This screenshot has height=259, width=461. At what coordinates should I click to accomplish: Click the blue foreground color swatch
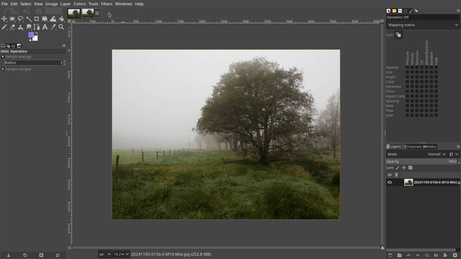pyautogui.click(x=31, y=35)
